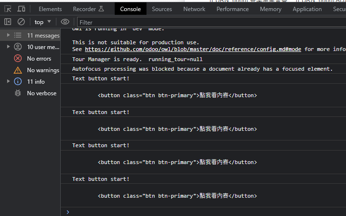346x216 pixels.
Task: Activate the inspect element picker icon
Action: [8, 9]
